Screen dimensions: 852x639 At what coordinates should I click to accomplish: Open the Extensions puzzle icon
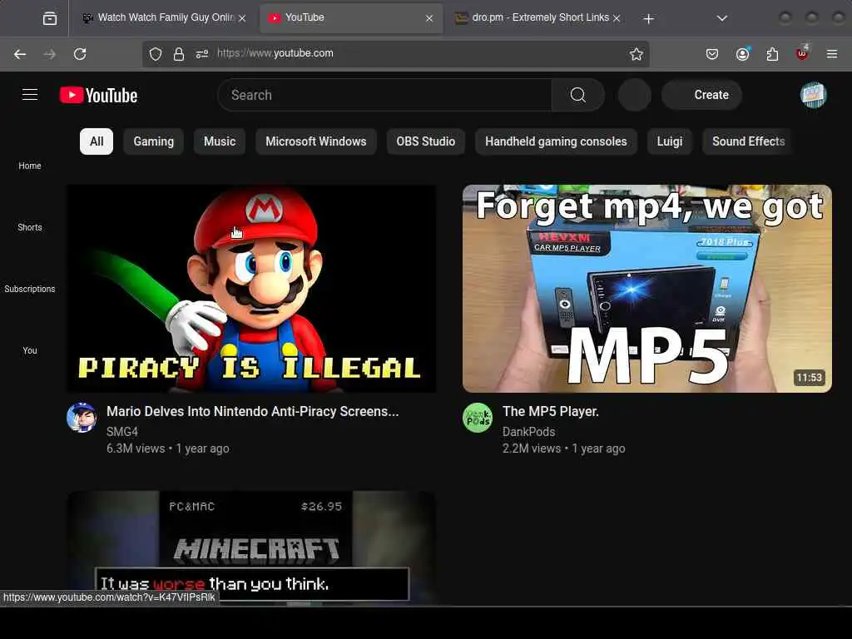click(772, 54)
